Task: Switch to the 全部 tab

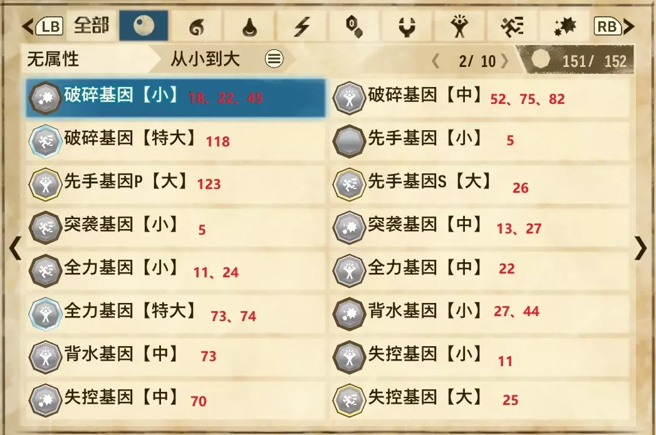Action: (x=91, y=26)
